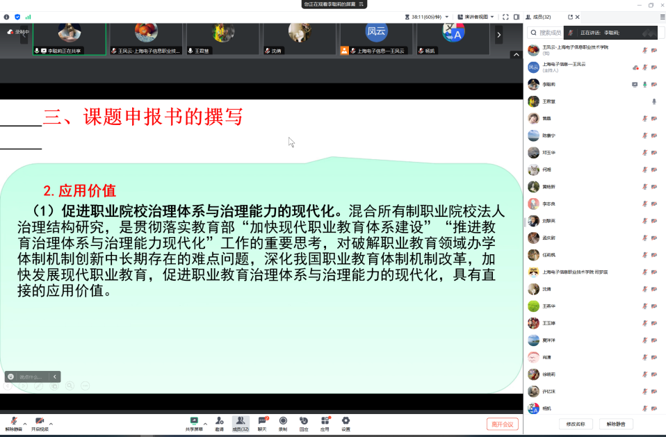Open the Chat (聊天) window
This screenshot has height=437, width=666.
[262, 421]
